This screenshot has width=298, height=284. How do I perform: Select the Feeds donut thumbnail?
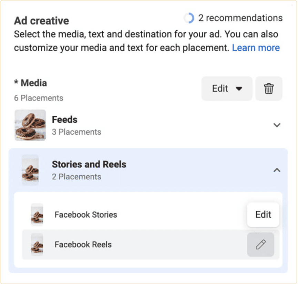[x=30, y=125]
